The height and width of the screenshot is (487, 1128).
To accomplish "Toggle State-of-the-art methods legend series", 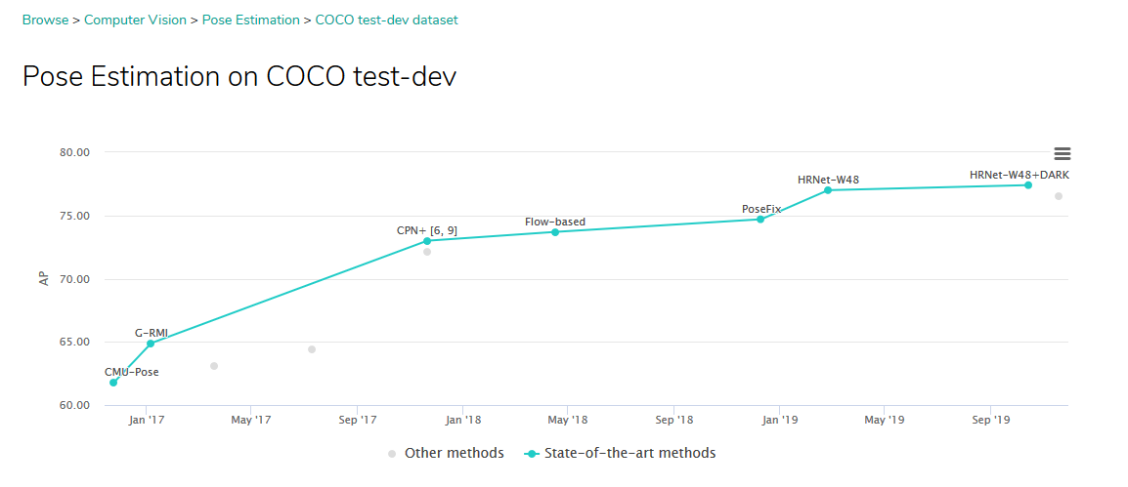I will pyautogui.click(x=629, y=453).
